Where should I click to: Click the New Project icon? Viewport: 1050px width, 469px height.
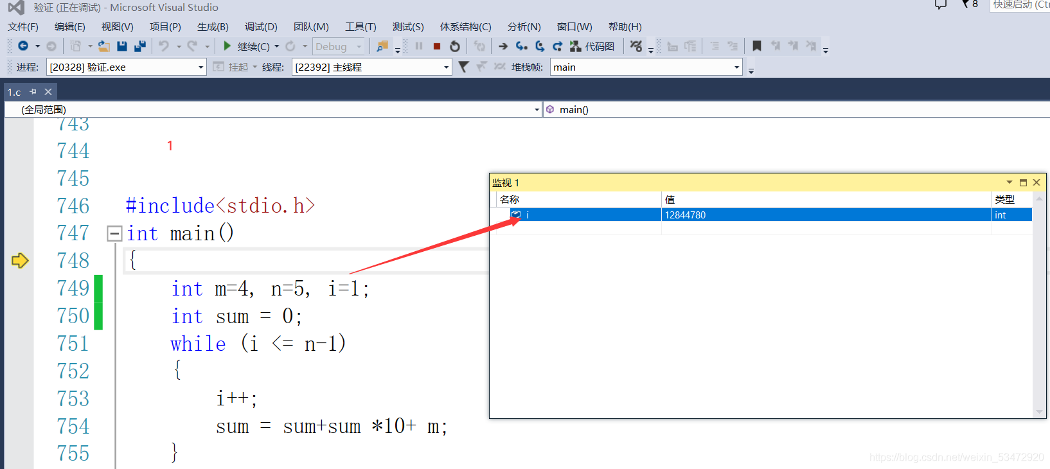[76, 46]
